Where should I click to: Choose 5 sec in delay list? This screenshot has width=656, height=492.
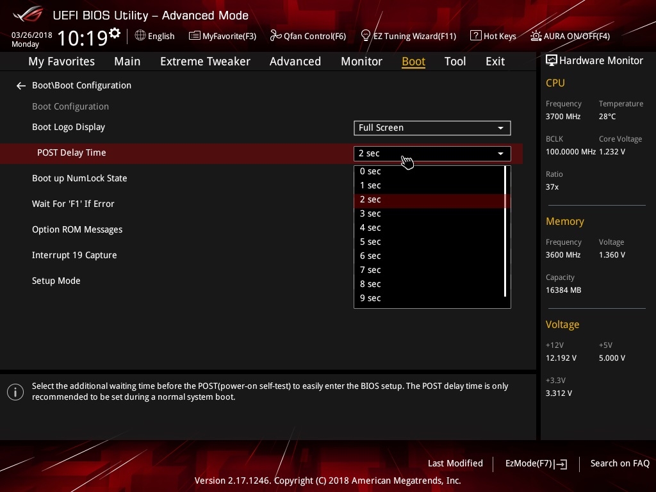click(430, 242)
